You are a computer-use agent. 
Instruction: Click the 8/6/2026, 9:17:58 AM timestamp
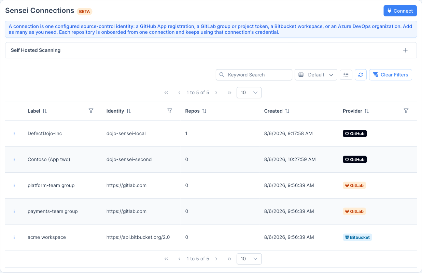pyautogui.click(x=289, y=134)
